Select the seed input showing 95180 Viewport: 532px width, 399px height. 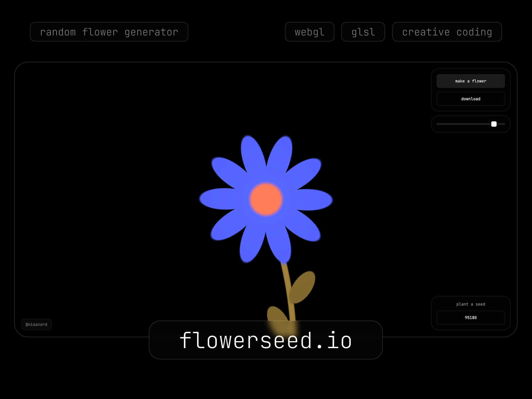click(x=470, y=318)
